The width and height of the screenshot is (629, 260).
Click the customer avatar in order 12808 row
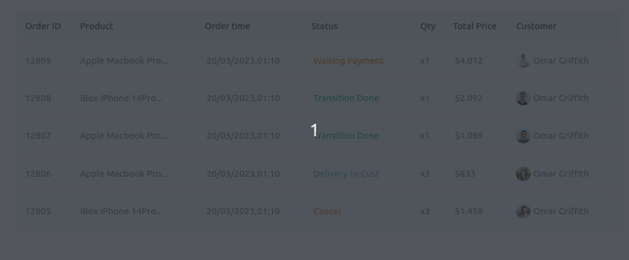point(522,98)
